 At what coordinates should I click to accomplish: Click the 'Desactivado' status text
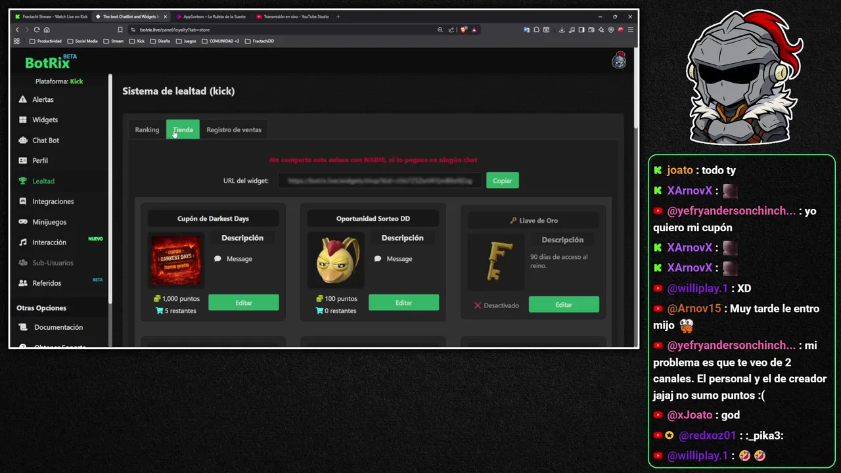(501, 305)
